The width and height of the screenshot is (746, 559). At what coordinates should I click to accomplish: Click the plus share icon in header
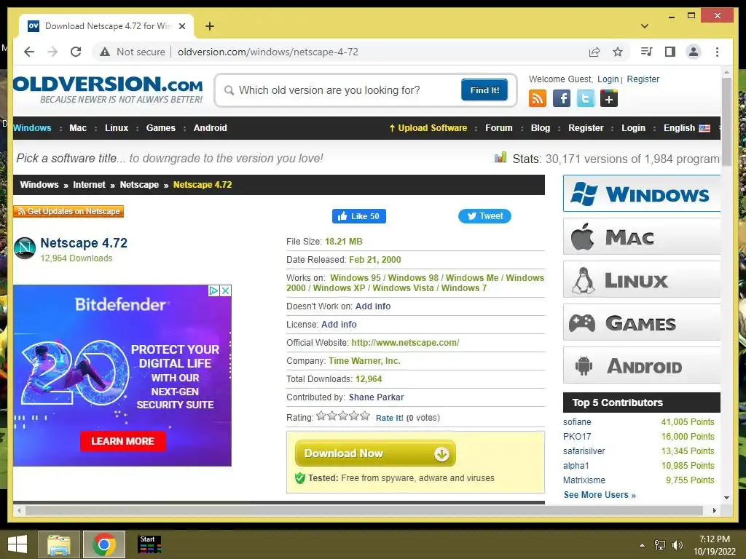click(609, 98)
